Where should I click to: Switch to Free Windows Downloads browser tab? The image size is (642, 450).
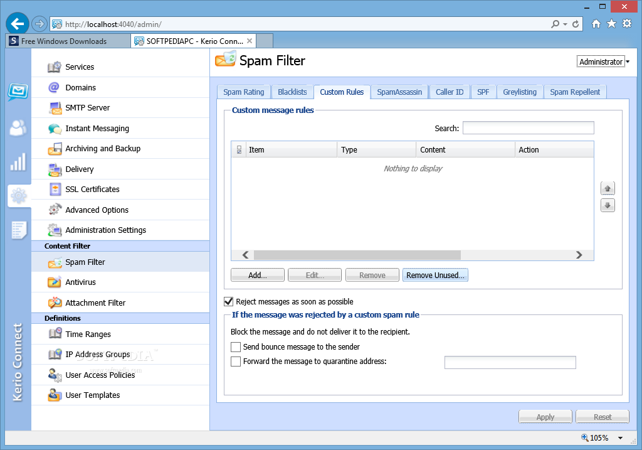click(68, 41)
